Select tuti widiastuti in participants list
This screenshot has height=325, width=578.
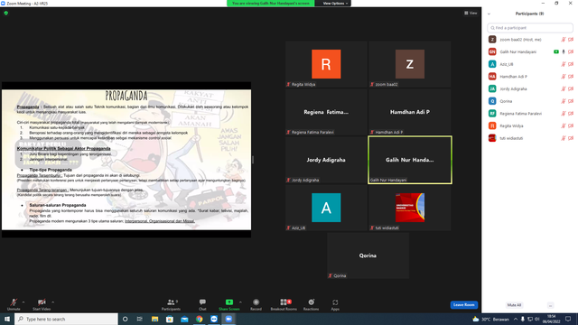[530, 138]
